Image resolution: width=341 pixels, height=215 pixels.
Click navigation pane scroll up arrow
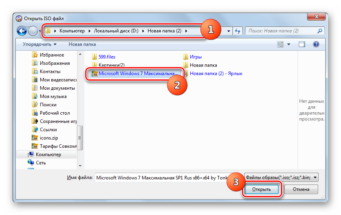(80, 54)
